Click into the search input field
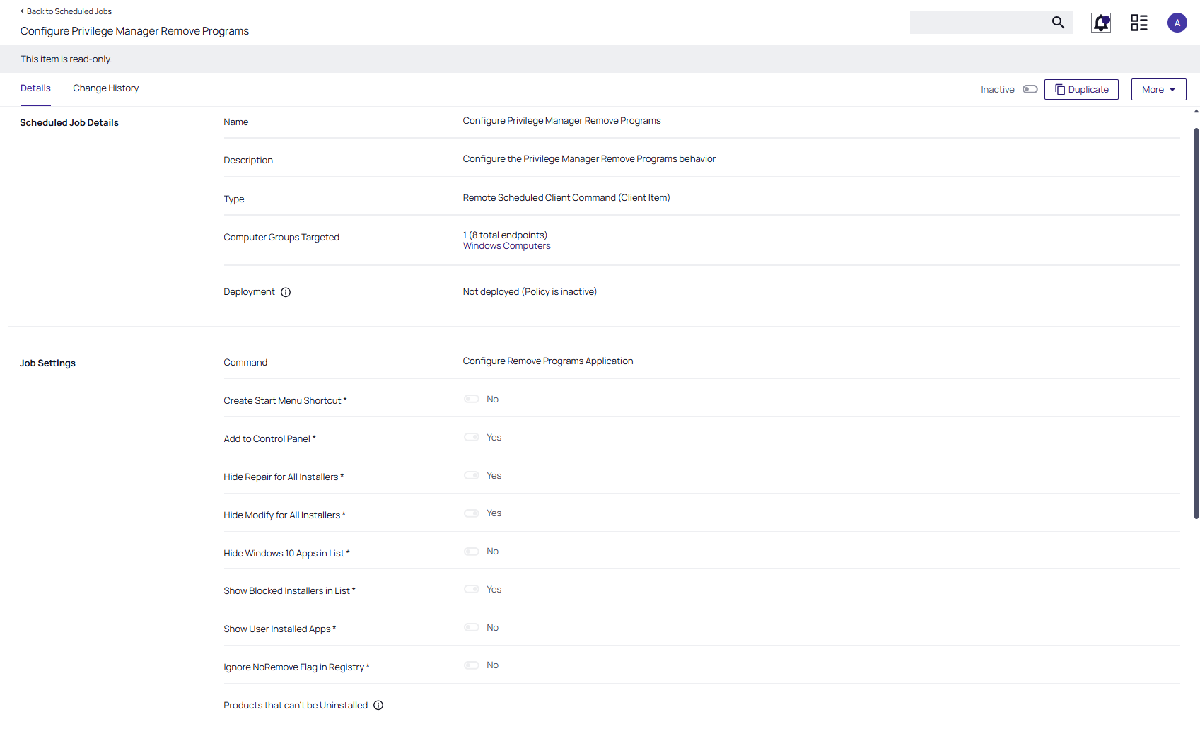 [x=979, y=23]
